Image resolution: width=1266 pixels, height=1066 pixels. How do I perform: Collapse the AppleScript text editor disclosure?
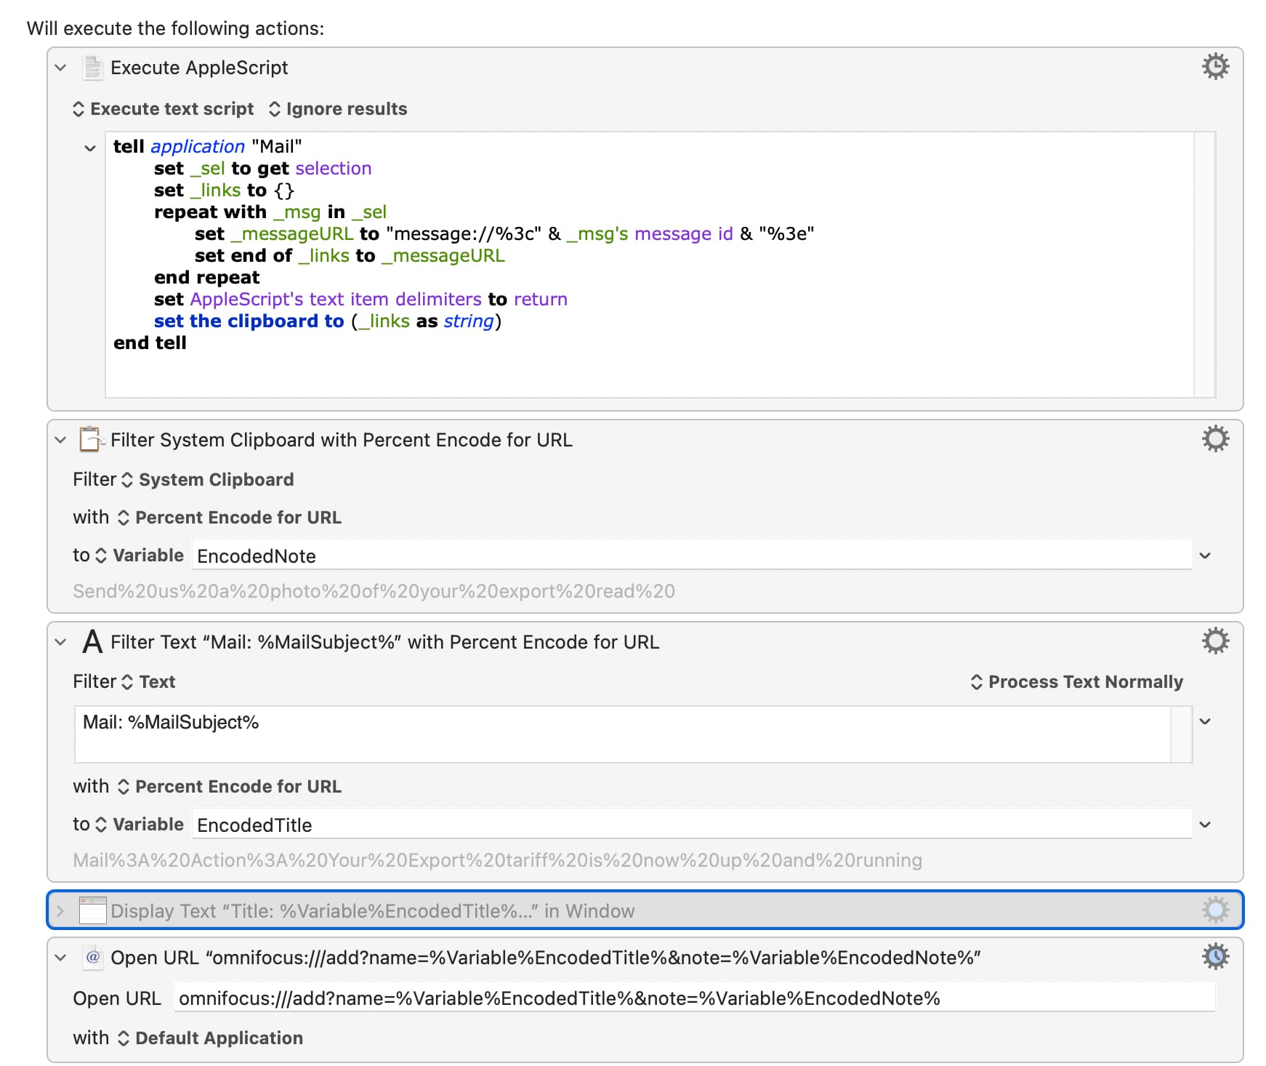[x=90, y=148]
